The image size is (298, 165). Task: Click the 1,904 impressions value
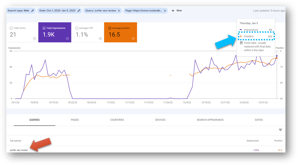click(256, 150)
